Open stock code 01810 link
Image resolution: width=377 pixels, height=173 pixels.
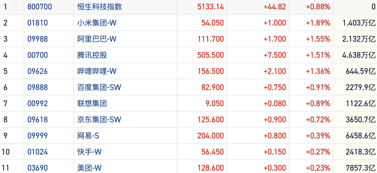[38, 23]
